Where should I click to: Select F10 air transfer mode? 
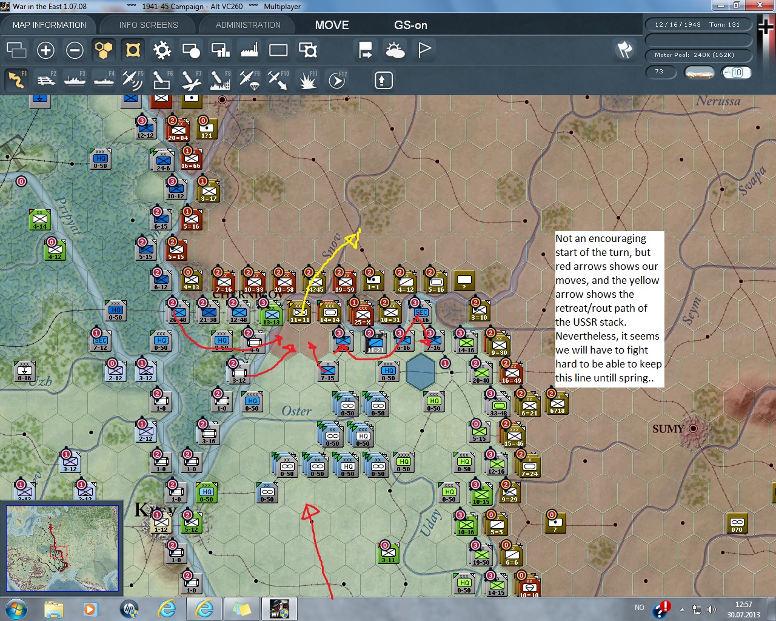tap(278, 79)
